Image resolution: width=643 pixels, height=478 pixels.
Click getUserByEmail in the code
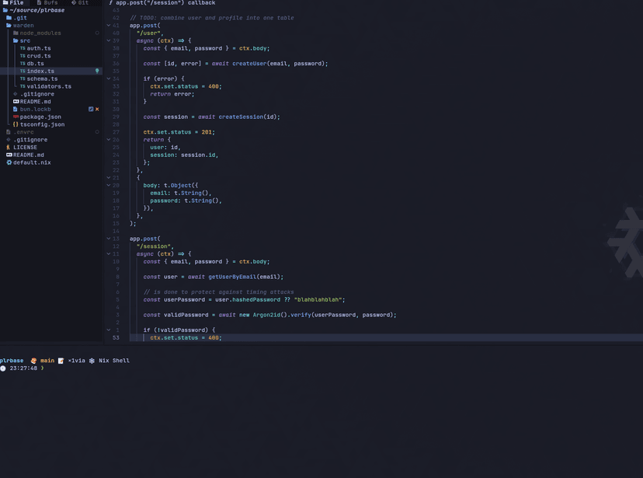pos(232,277)
